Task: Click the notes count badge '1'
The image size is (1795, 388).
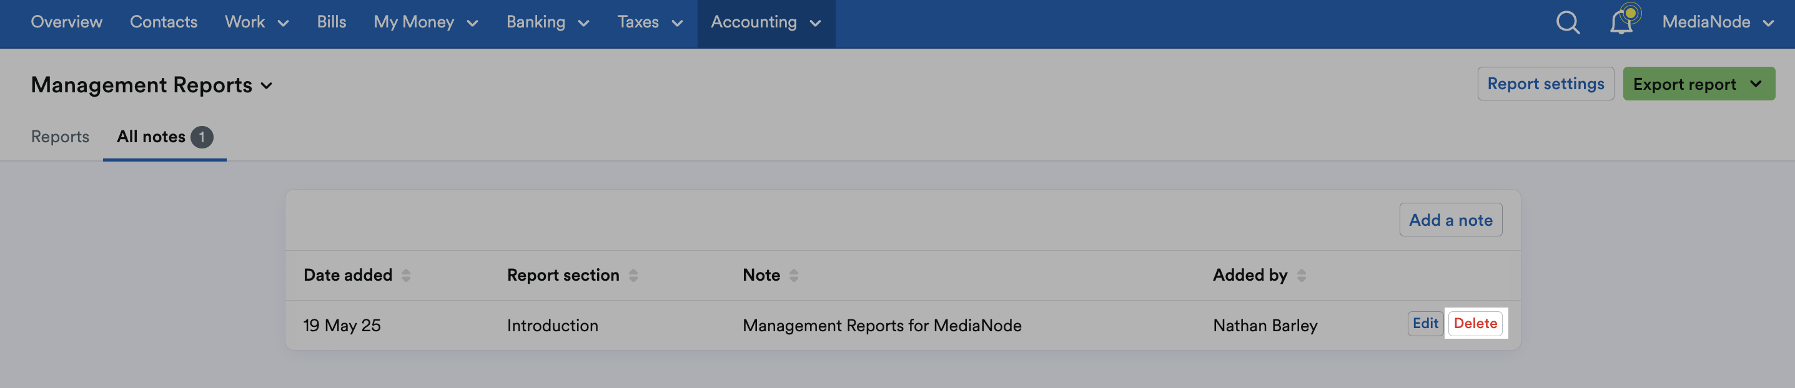Action: coord(202,137)
